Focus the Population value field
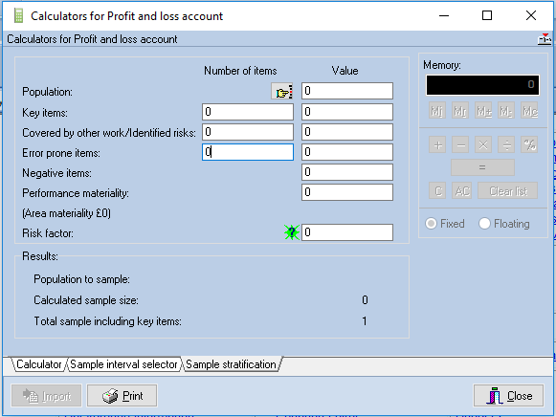The width and height of the screenshot is (556, 417). [347, 91]
